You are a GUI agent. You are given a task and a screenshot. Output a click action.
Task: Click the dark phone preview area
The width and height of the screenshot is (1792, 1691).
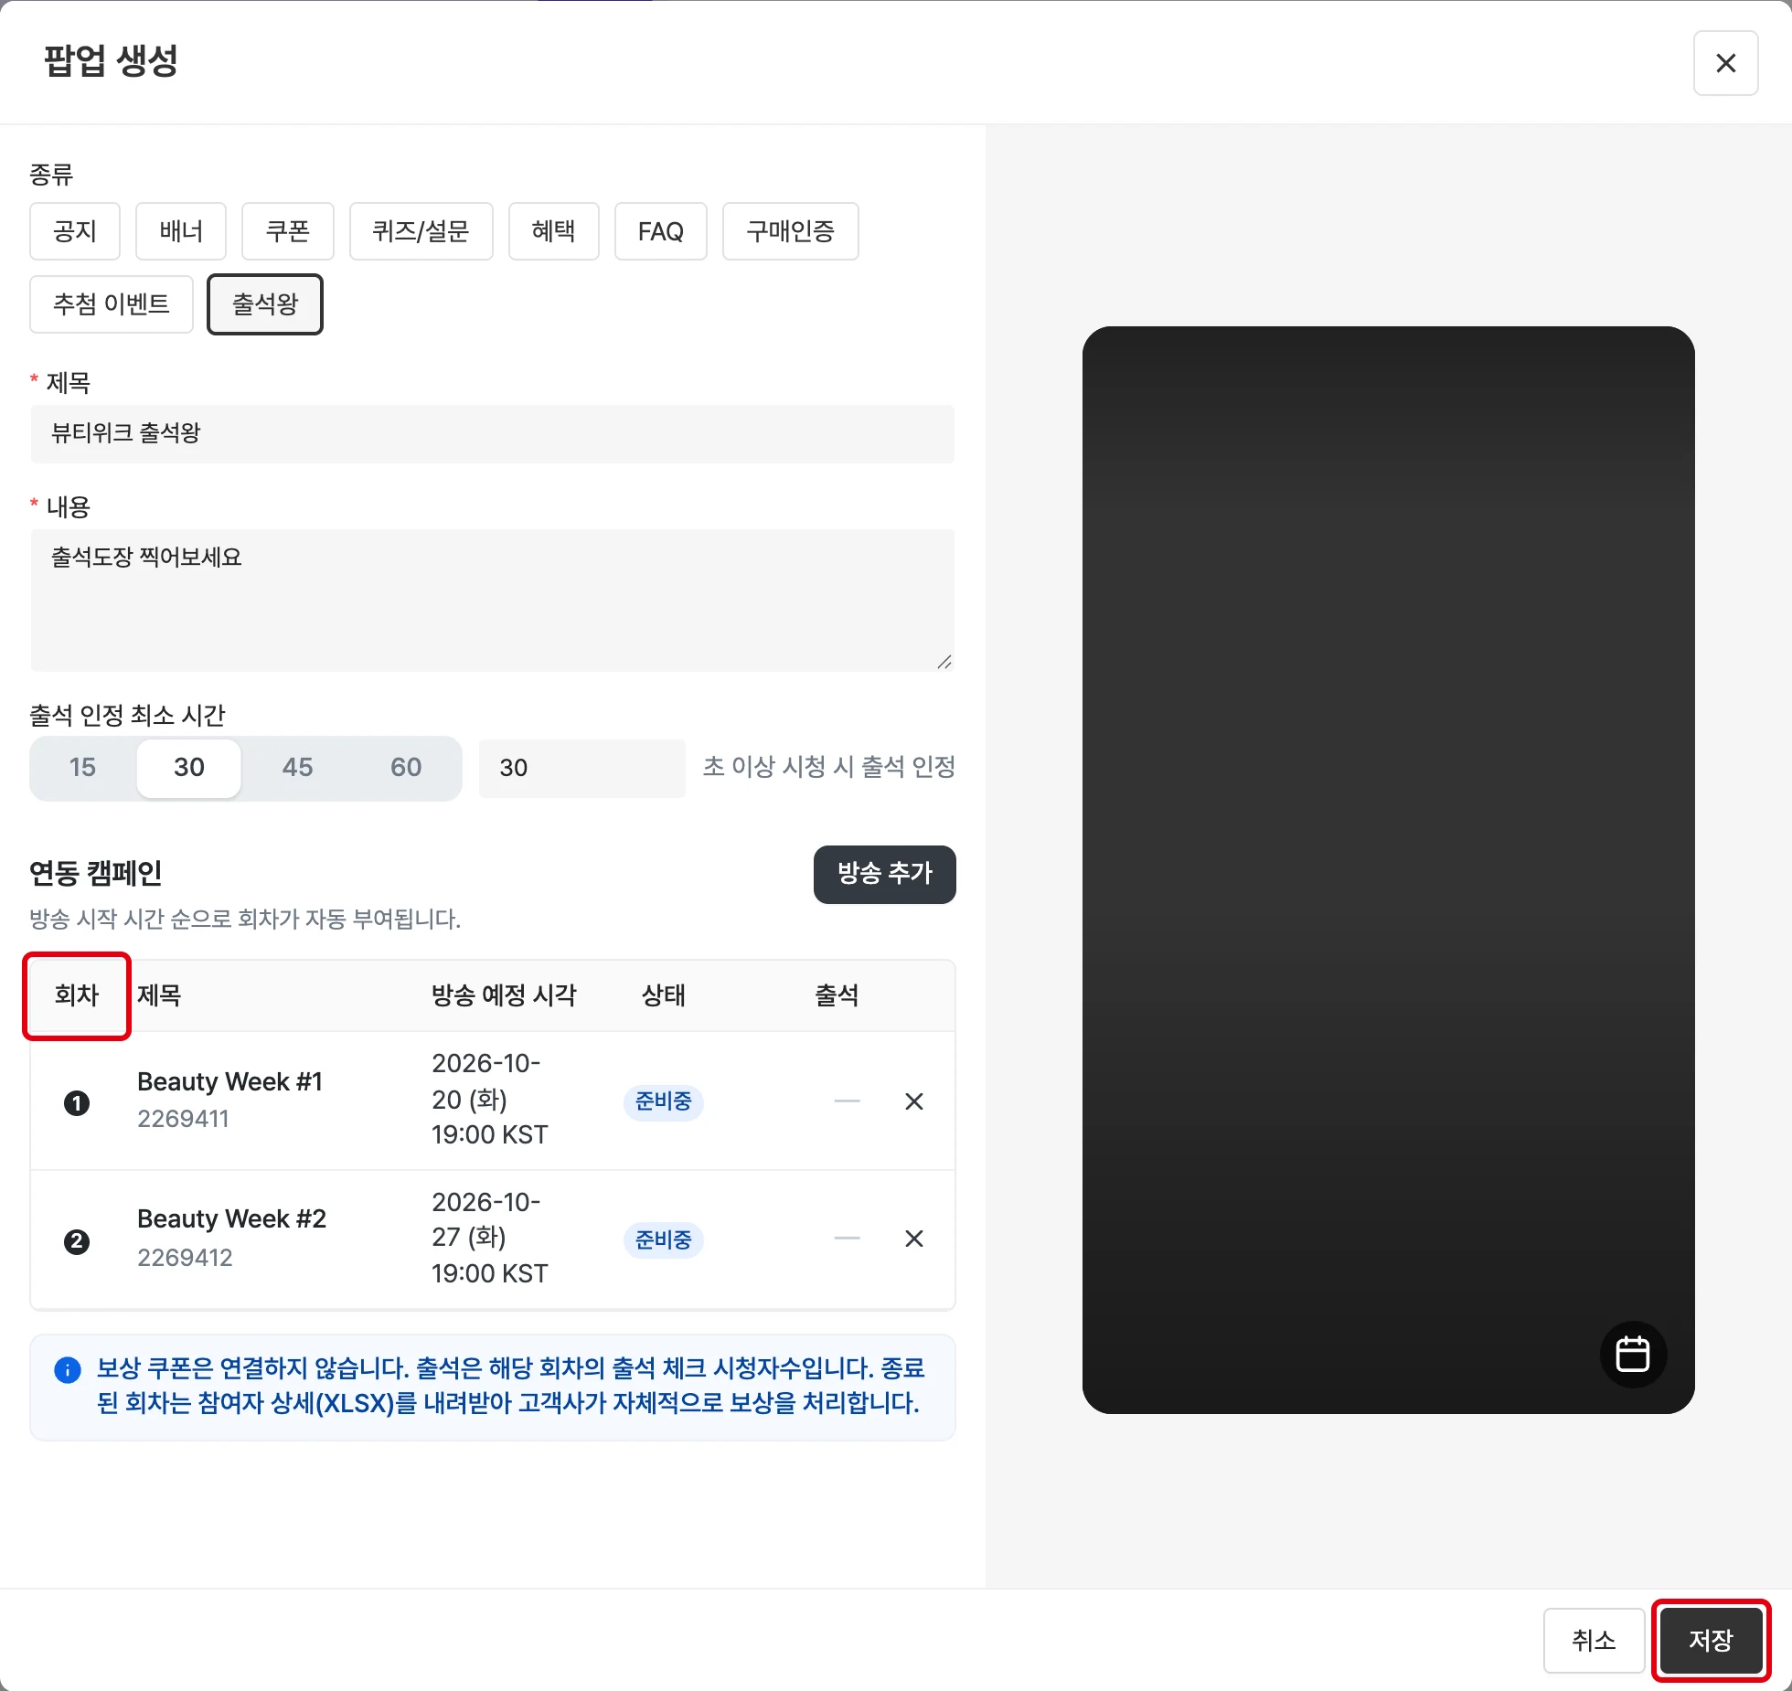(1388, 870)
